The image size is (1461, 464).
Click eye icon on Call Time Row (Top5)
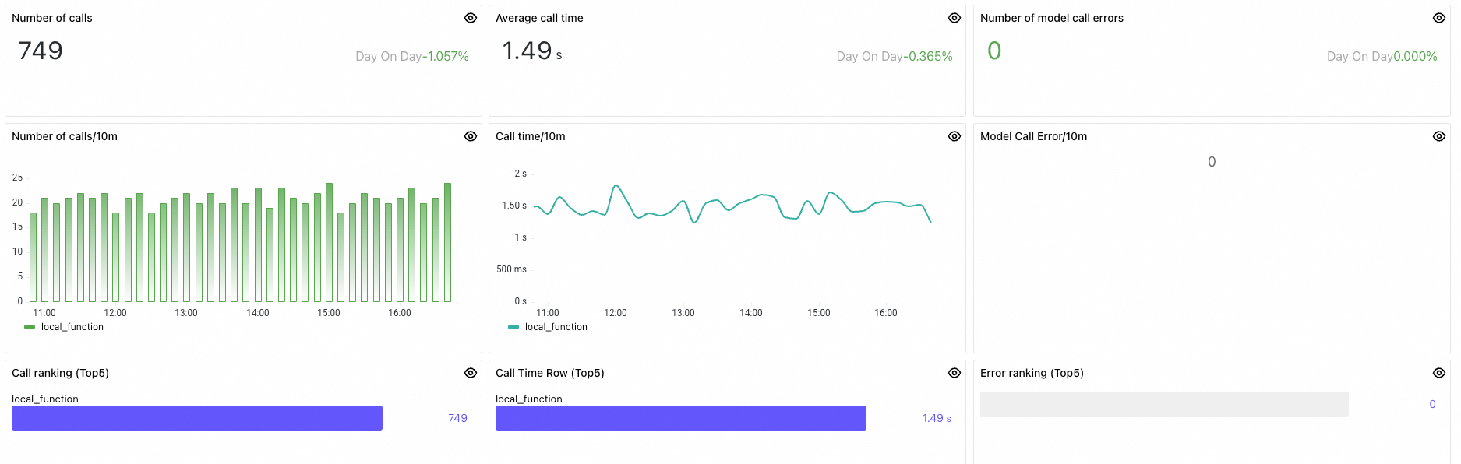(x=955, y=373)
